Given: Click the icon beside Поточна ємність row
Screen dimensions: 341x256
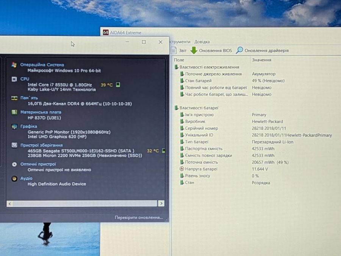Looking at the screenshot, I should click(x=182, y=162).
